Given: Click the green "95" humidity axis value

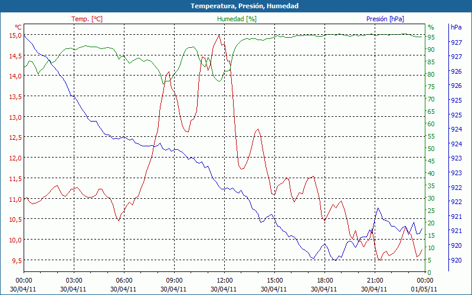Looking at the screenshot, I should 431,37.
